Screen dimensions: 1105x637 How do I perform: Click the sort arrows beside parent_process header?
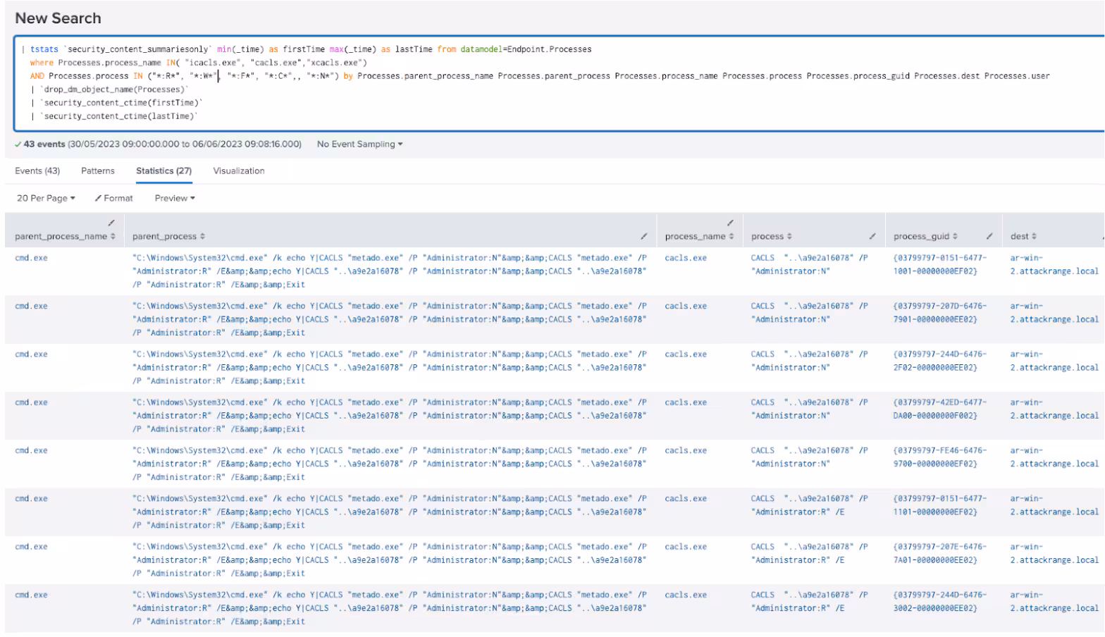point(203,237)
